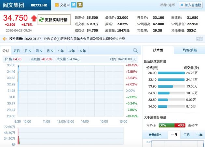The height and width of the screenshot is (147, 205).
Task: Select the 分时 chart tab
Action: (x=6, y=51)
